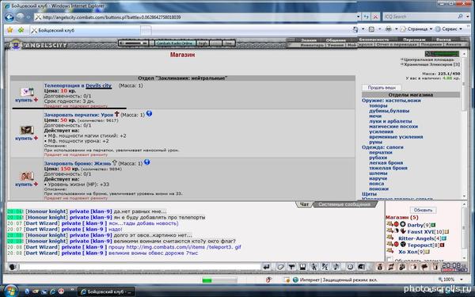Click the chat send arrow icon
The width and height of the screenshot is (475, 297).
(266, 267)
